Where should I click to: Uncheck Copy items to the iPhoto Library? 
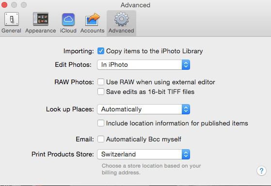coord(101,51)
